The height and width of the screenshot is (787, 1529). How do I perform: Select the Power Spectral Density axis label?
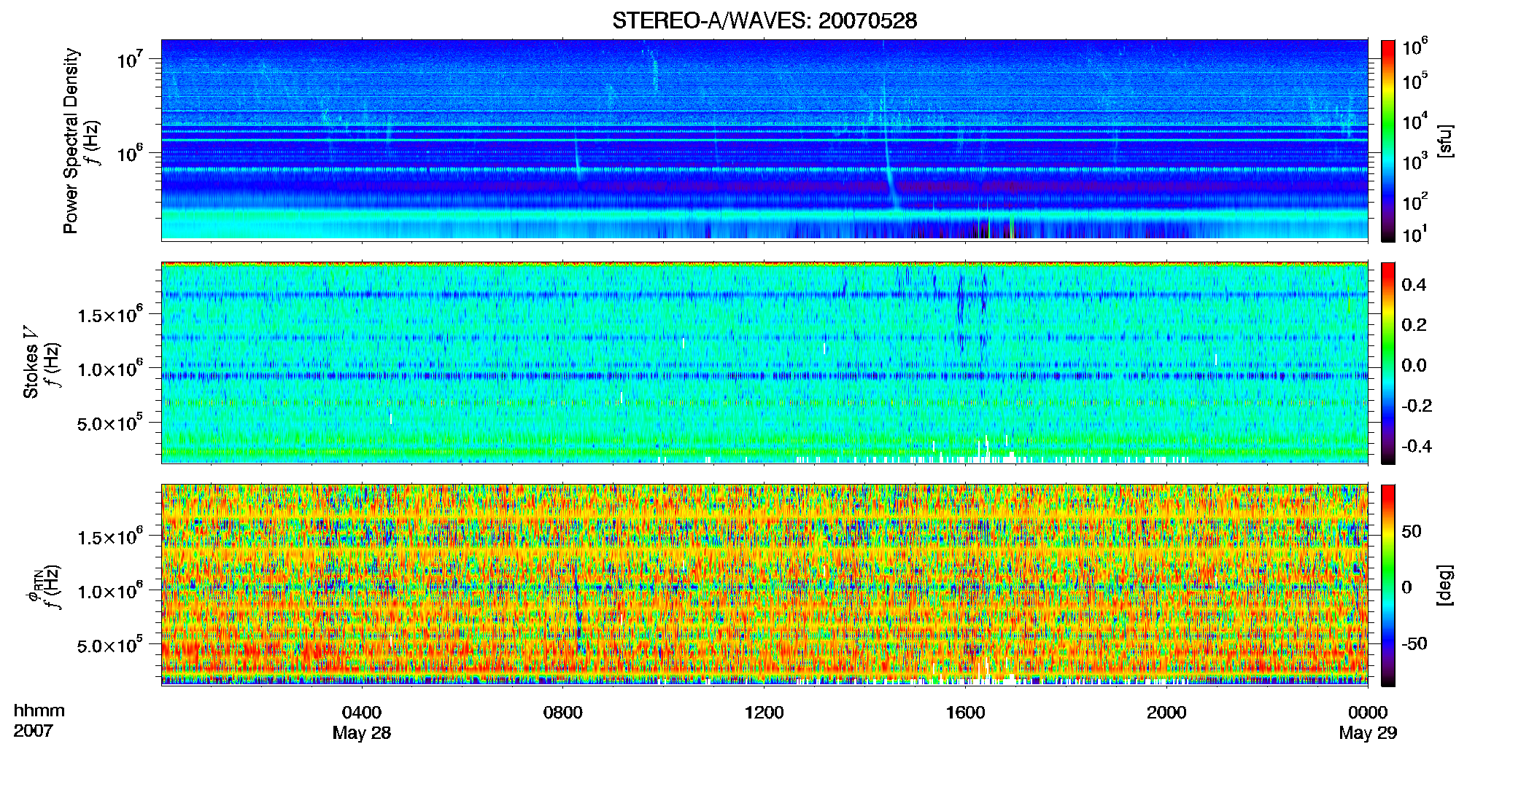coord(71,141)
